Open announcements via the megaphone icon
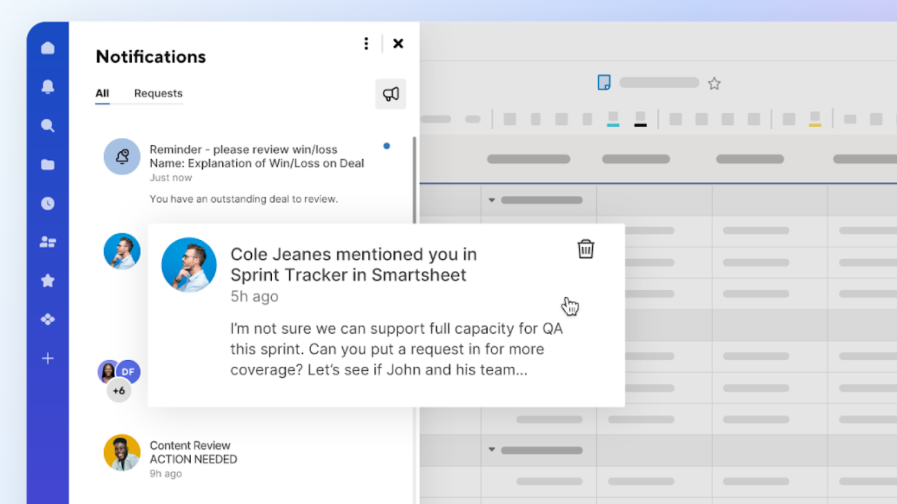Image resolution: width=897 pixels, height=504 pixels. point(390,94)
